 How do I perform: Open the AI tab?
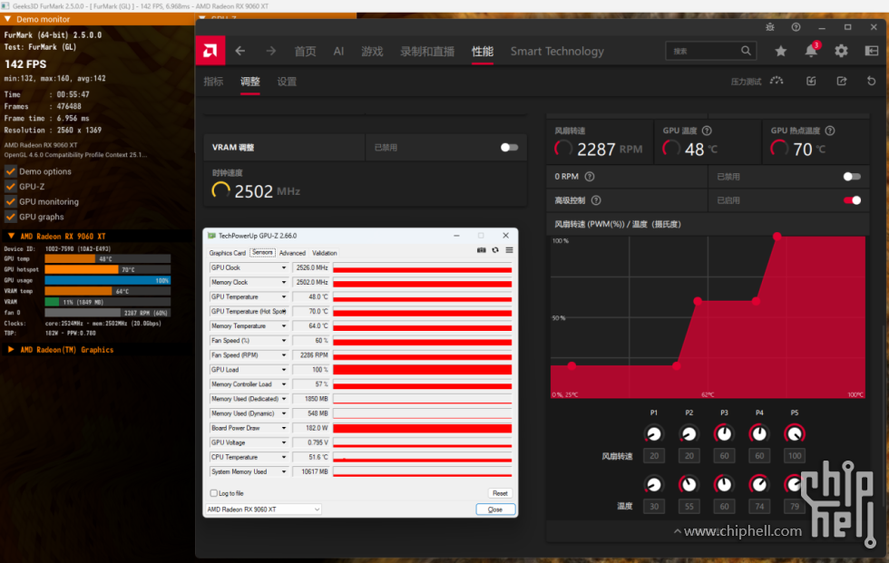point(338,51)
